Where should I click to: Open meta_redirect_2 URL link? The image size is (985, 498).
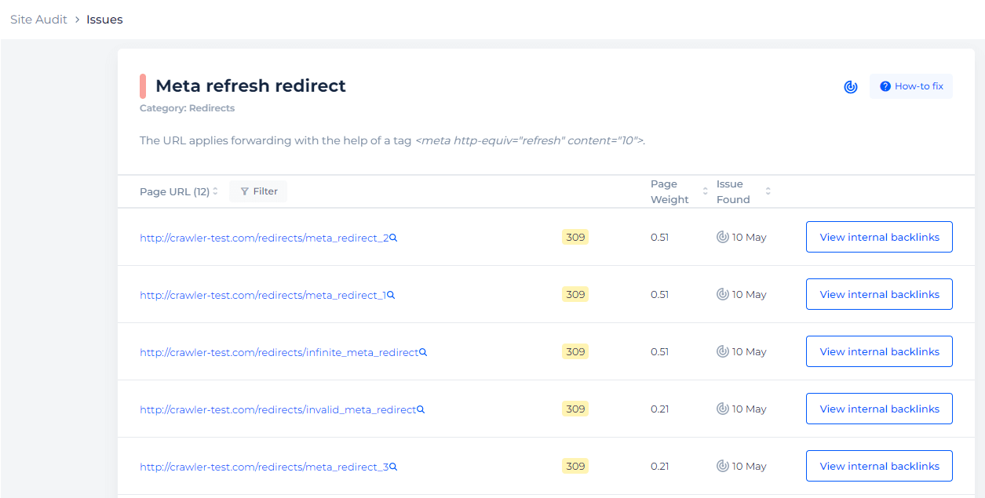click(x=264, y=238)
